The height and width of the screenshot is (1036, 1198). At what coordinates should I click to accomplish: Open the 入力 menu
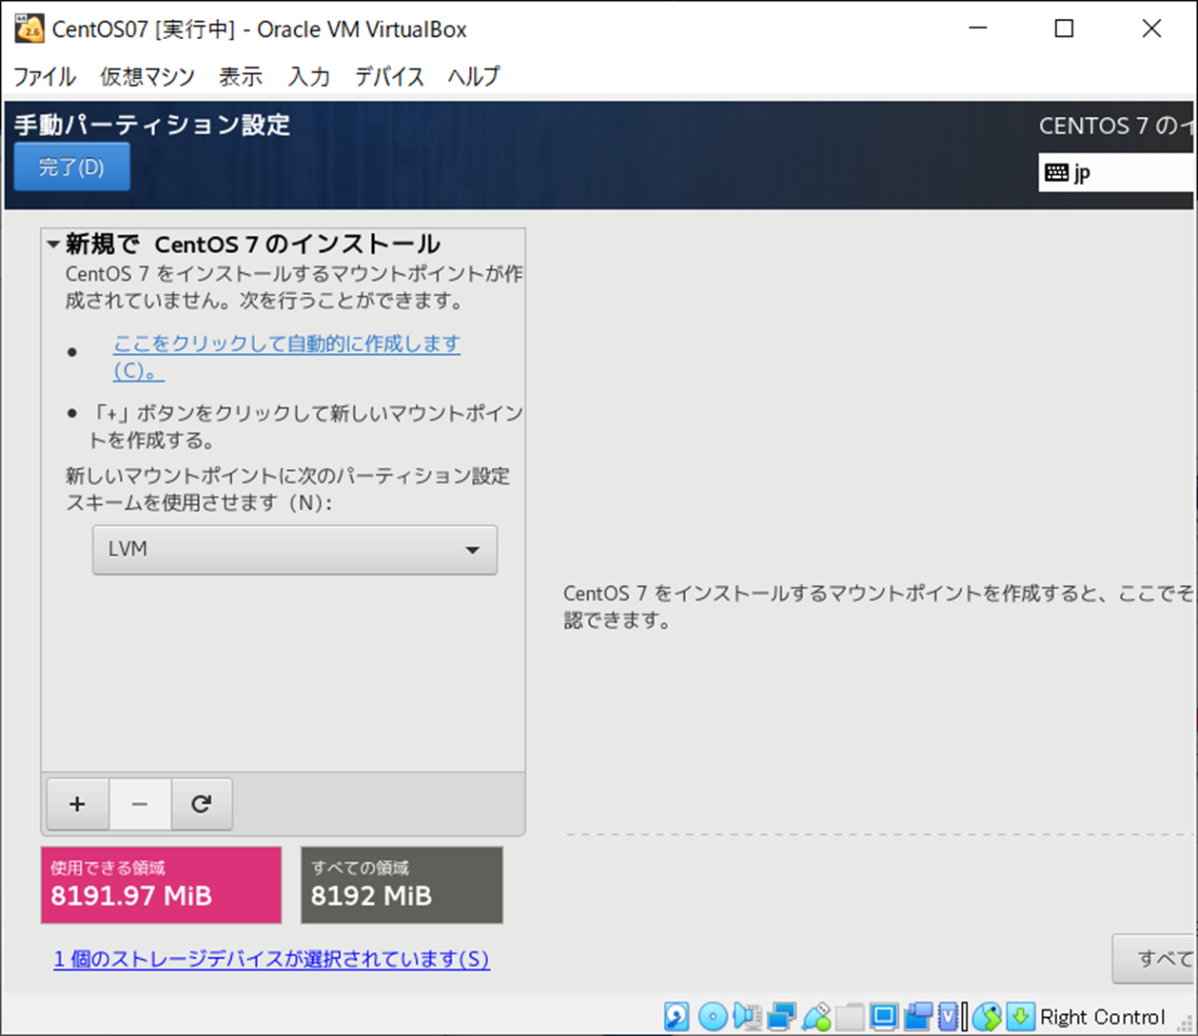[309, 76]
